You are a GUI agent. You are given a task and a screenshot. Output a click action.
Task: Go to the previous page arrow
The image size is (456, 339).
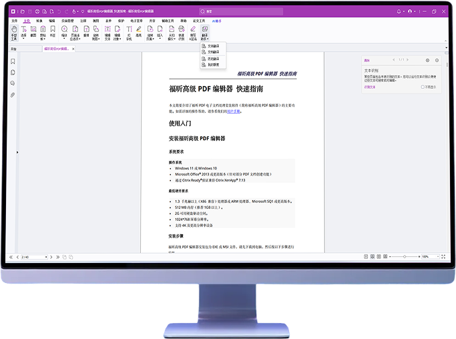[18, 257]
